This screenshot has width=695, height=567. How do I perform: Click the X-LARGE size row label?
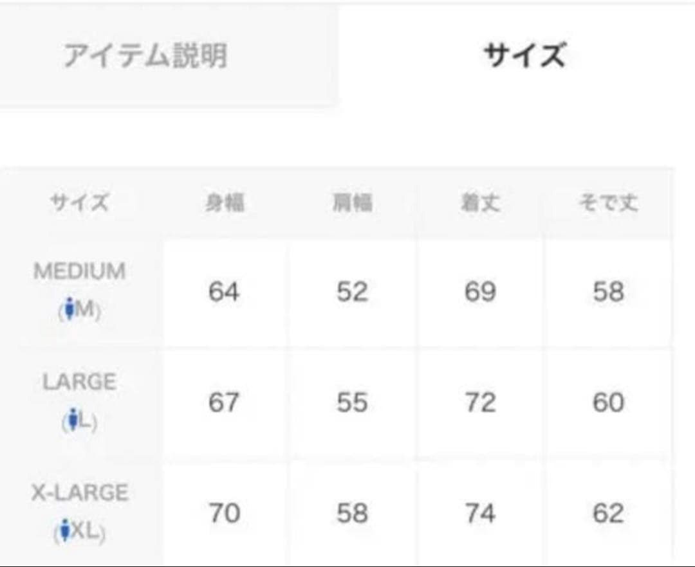click(x=80, y=493)
